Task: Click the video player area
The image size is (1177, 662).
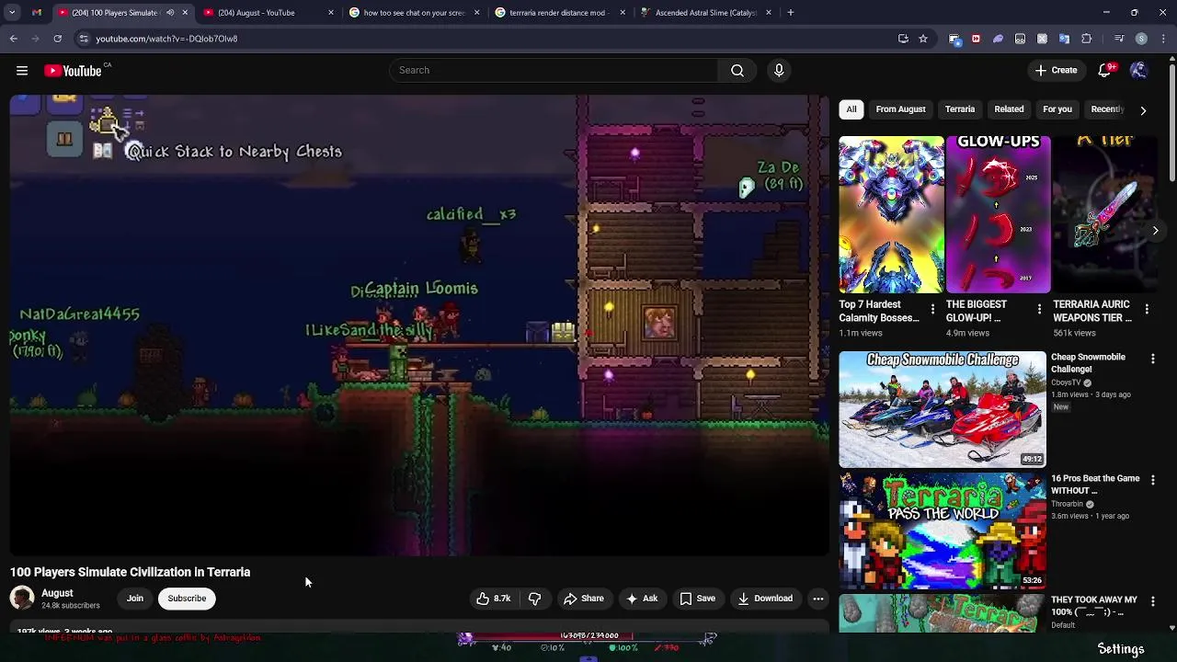Action: click(419, 325)
